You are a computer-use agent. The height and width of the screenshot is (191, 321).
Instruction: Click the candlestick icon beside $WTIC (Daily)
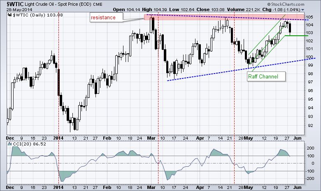click(10, 15)
